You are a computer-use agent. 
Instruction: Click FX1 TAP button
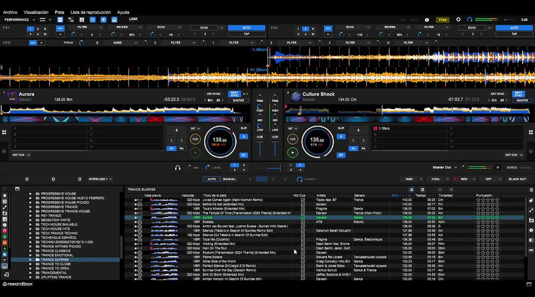[x=246, y=34]
